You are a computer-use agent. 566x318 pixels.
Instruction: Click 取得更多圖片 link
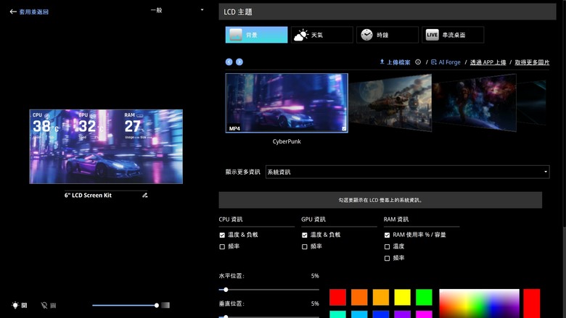point(532,62)
